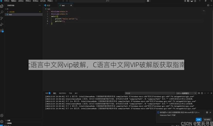
Task: Switch to the Ports panel tab
Action: [76, 93]
